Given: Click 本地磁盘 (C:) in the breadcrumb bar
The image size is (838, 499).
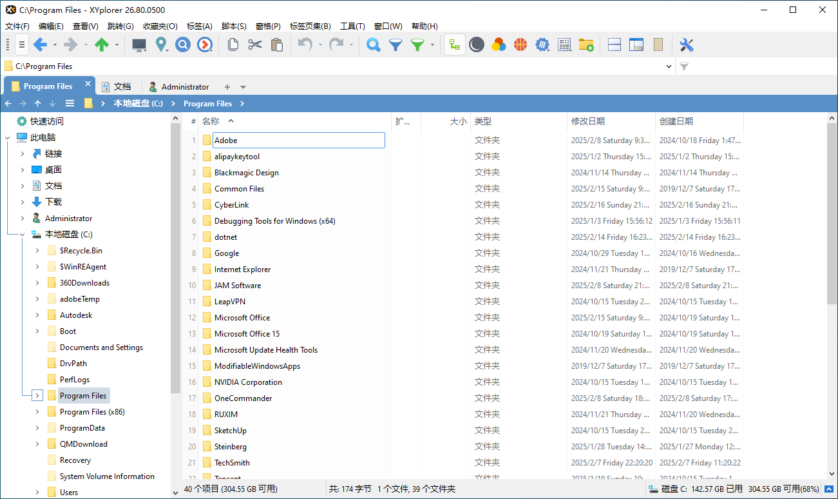Looking at the screenshot, I should coord(138,103).
